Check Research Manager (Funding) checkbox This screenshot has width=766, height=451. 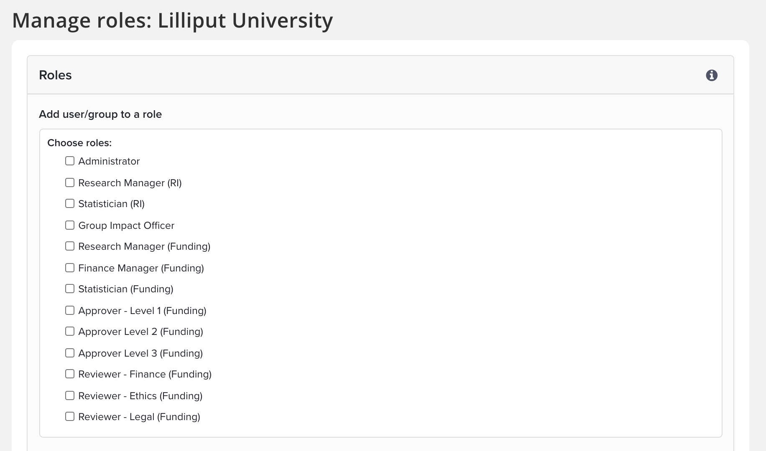tap(70, 246)
